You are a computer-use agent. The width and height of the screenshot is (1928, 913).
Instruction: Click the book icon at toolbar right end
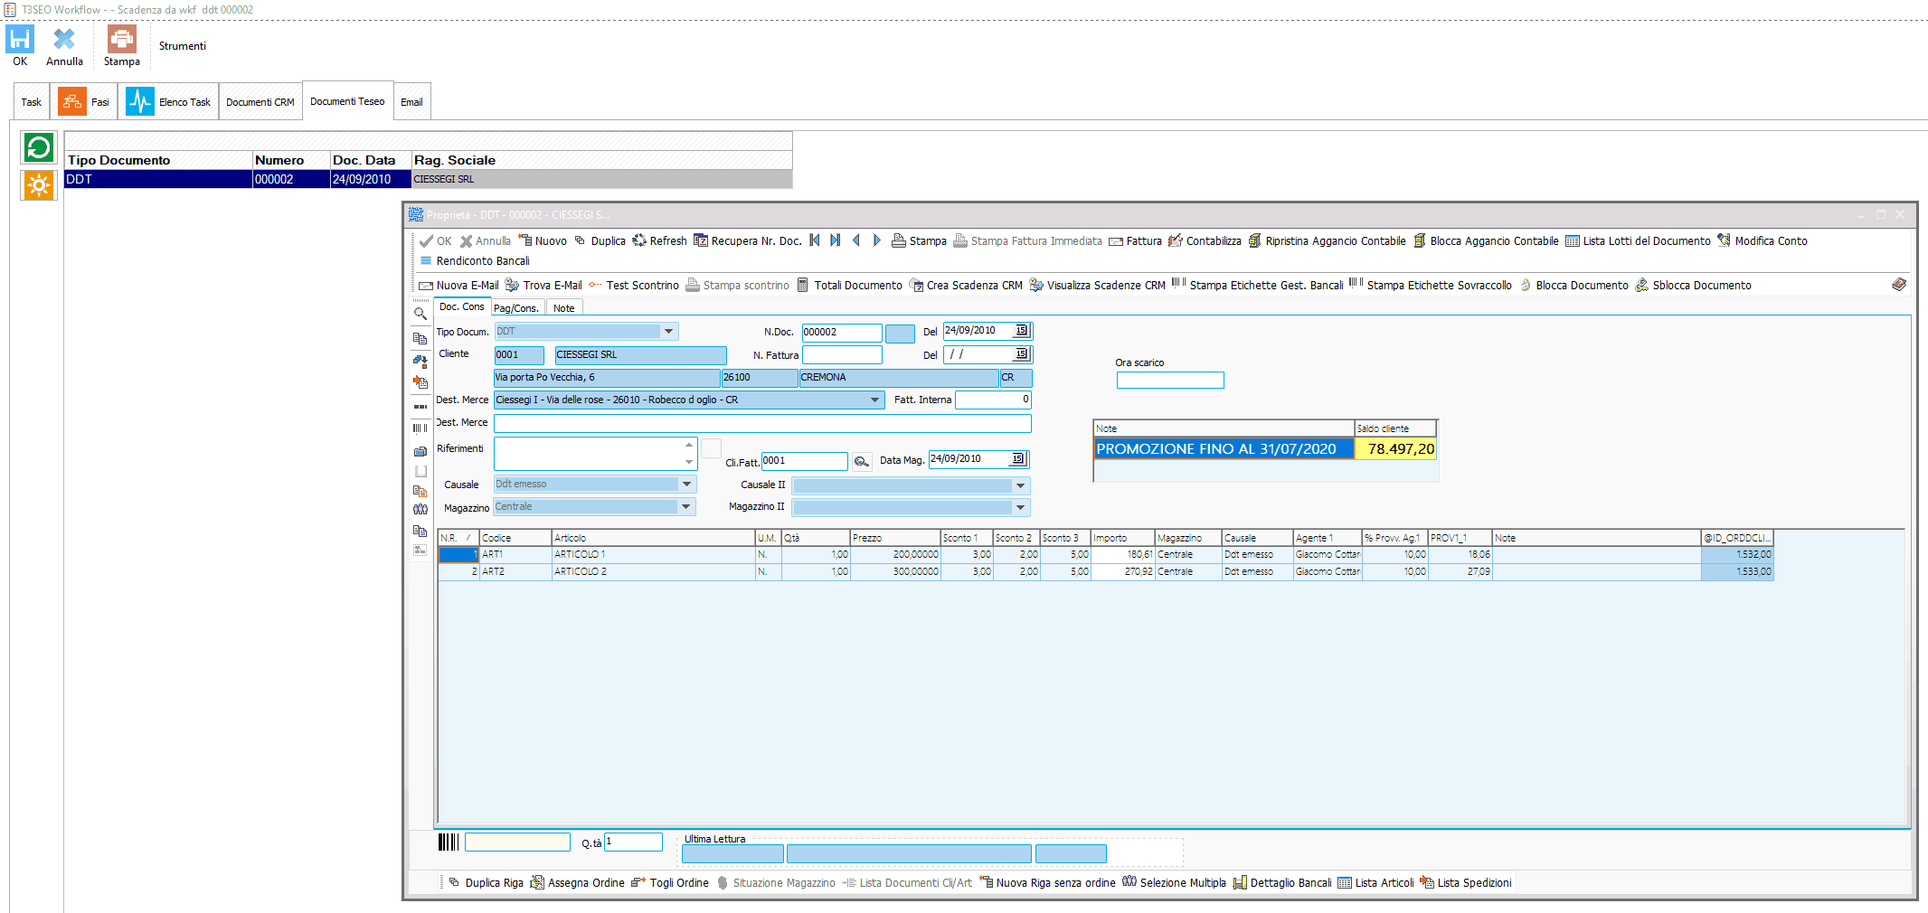(1899, 285)
